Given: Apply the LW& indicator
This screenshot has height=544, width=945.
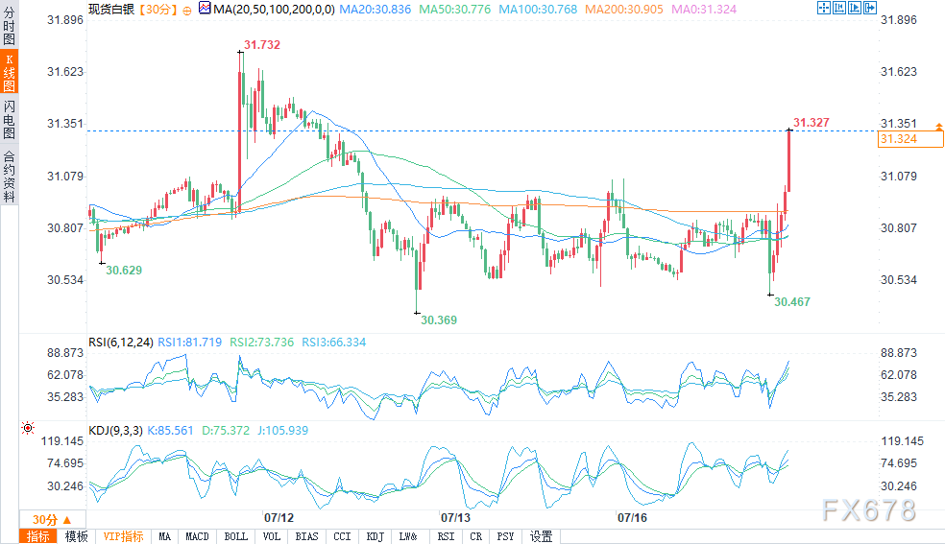Looking at the screenshot, I should (408, 536).
